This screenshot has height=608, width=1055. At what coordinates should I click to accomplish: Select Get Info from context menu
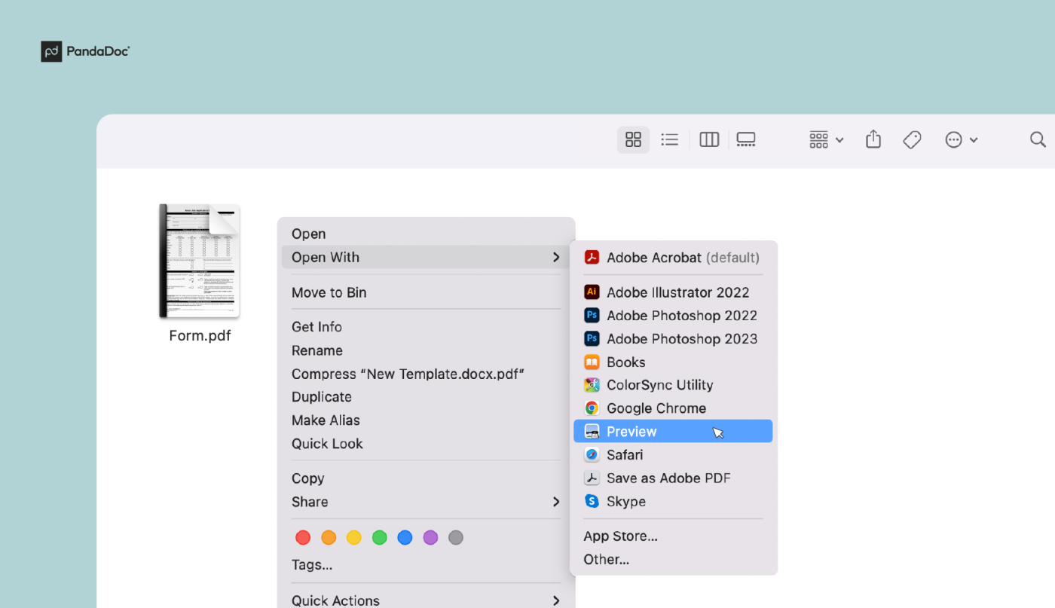pyautogui.click(x=316, y=327)
